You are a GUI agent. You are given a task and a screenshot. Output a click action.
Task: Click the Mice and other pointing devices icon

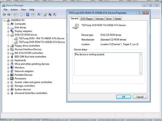(12, 64)
